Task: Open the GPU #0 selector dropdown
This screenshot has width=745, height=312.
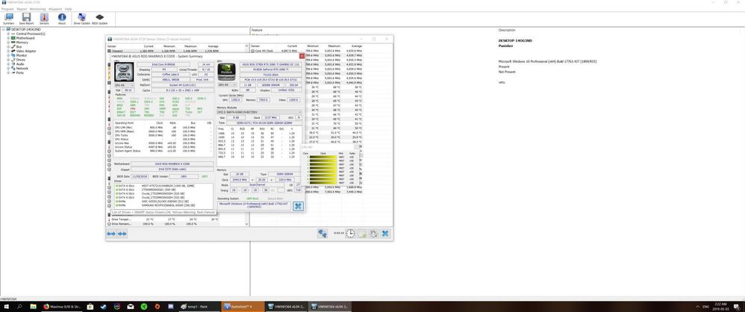Action: [226, 84]
